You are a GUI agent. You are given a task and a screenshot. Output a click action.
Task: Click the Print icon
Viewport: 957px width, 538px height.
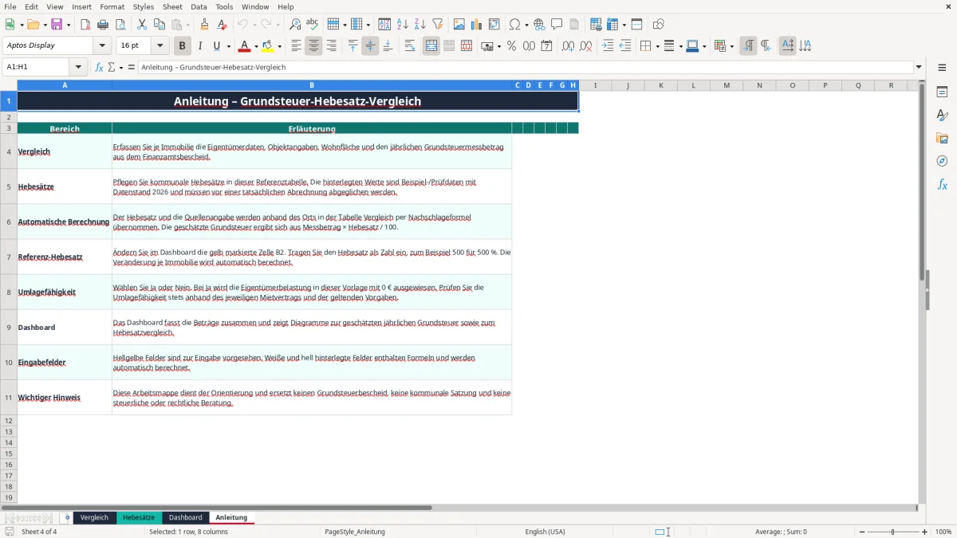103,25
